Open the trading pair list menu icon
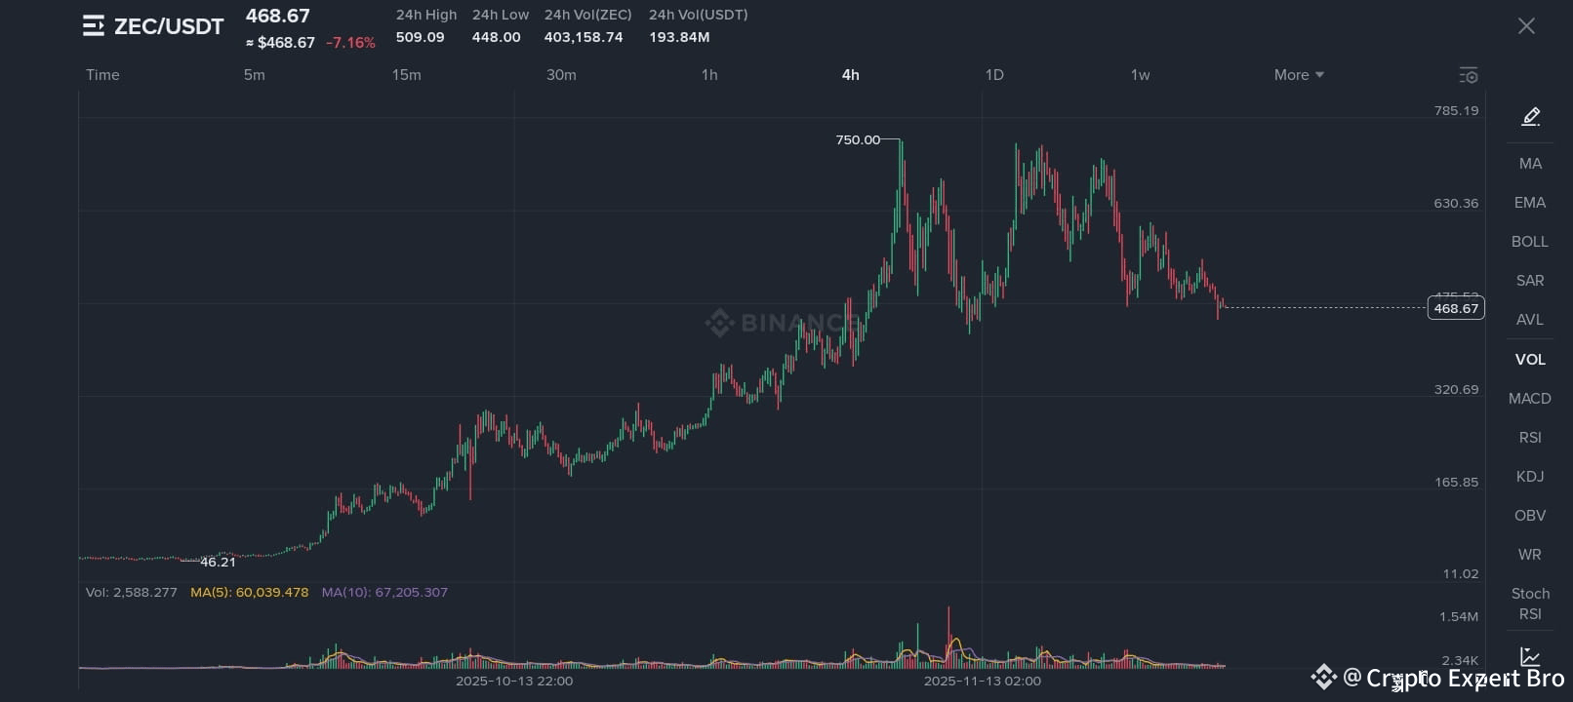The height and width of the screenshot is (702, 1573). coord(94,26)
